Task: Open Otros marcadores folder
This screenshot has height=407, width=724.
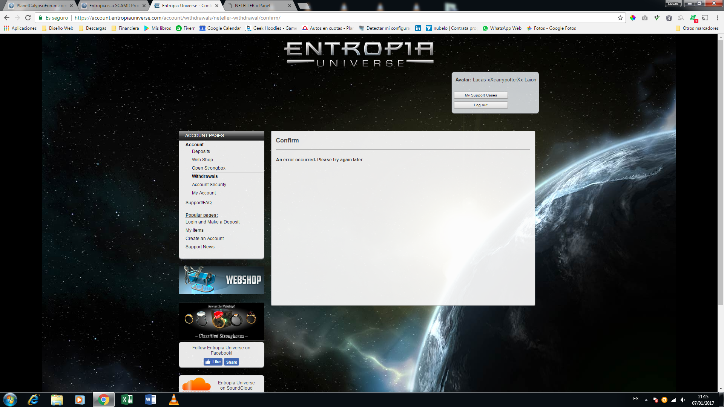Action: tap(697, 28)
